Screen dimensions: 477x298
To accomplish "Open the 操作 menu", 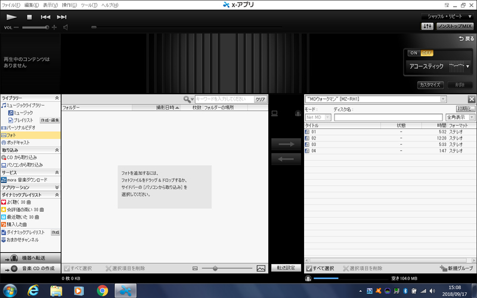I will [x=69, y=5].
